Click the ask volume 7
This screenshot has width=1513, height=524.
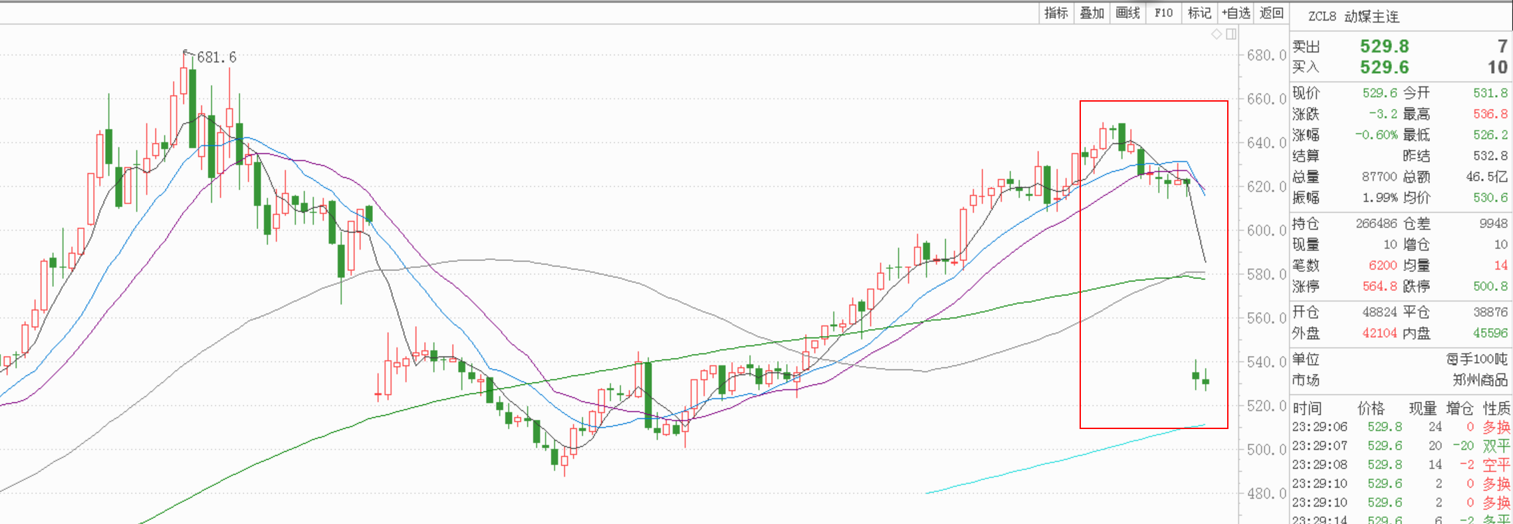[1502, 46]
